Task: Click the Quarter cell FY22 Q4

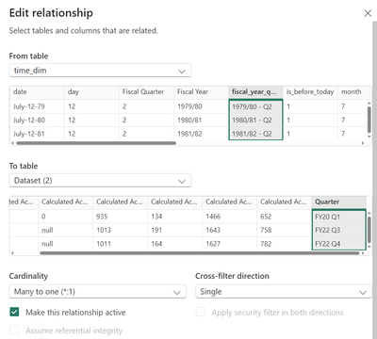Action: tap(338, 244)
